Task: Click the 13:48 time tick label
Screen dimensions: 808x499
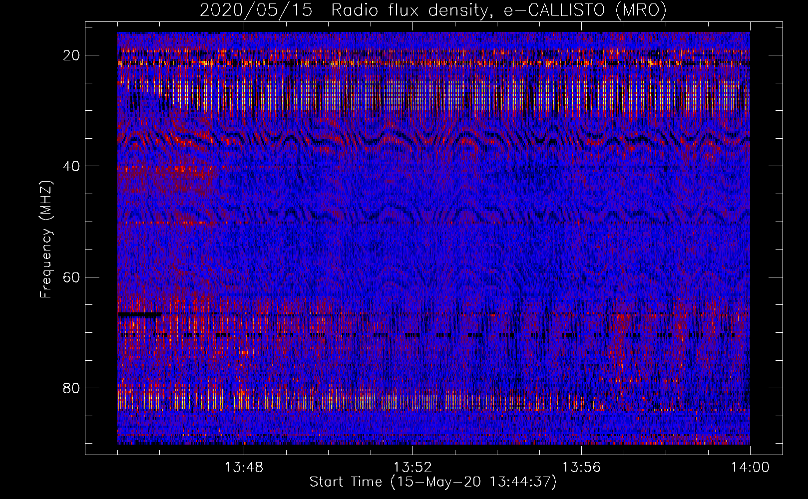Action: pos(244,468)
